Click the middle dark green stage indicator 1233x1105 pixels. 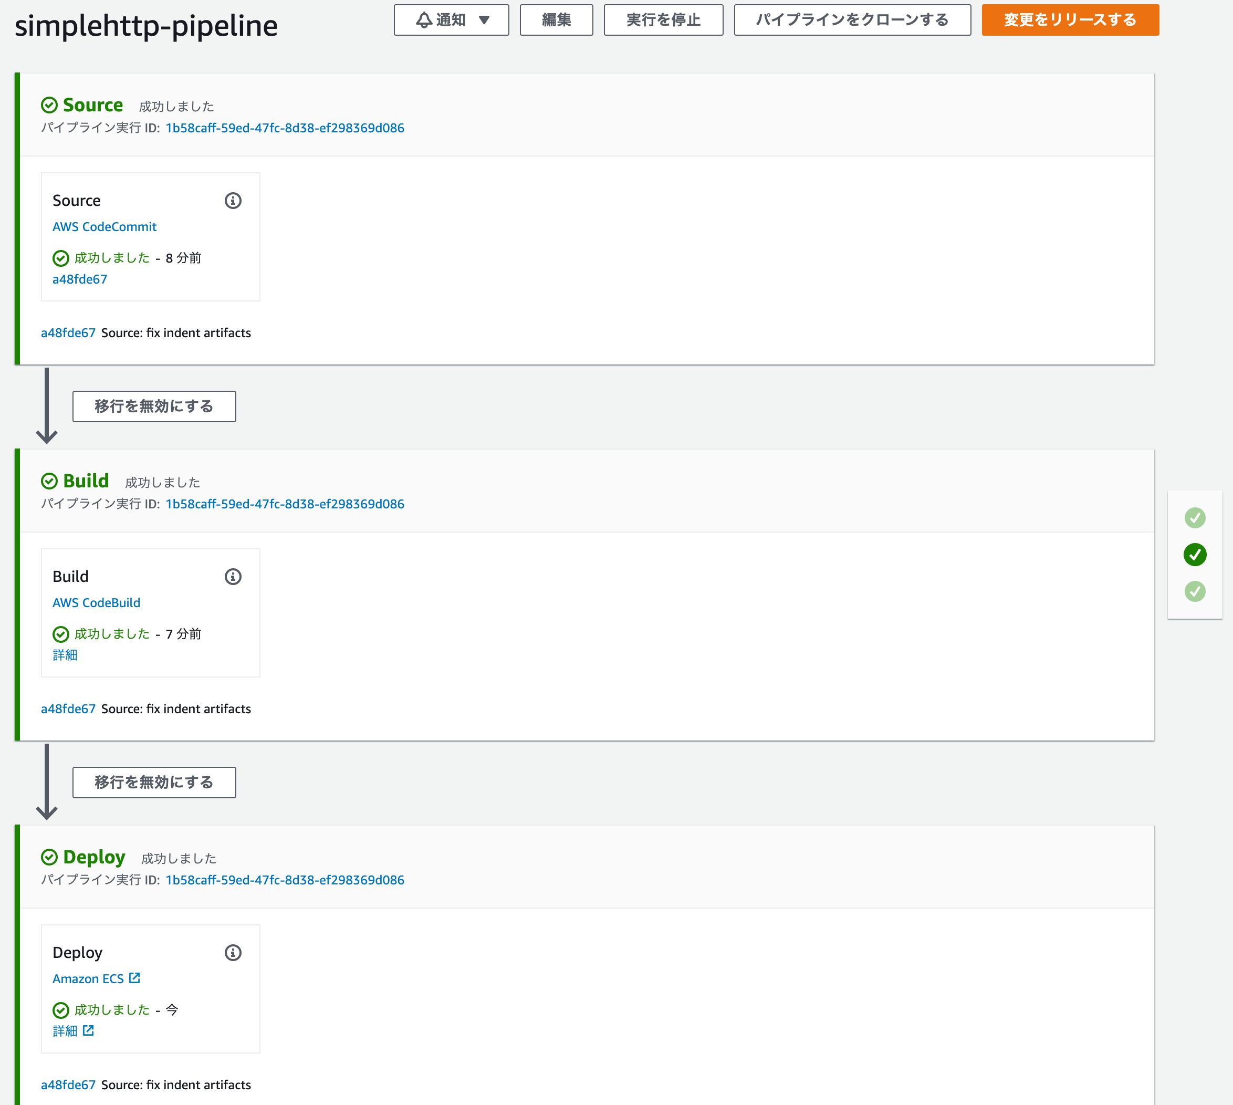1194,554
